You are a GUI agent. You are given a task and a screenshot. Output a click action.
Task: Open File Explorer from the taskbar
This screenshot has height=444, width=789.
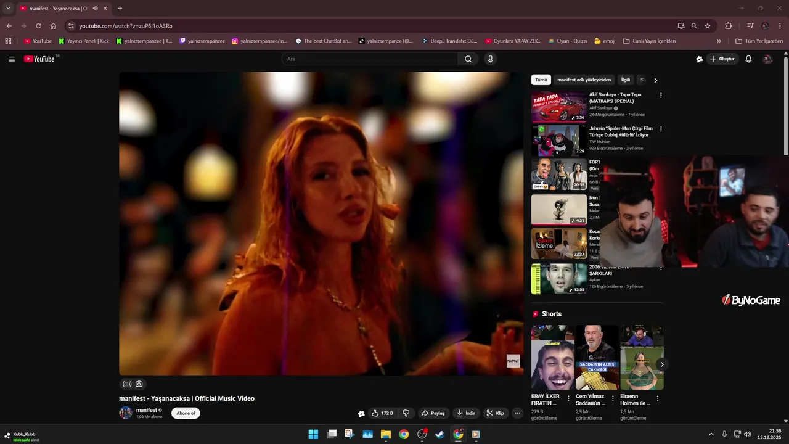pos(386,434)
